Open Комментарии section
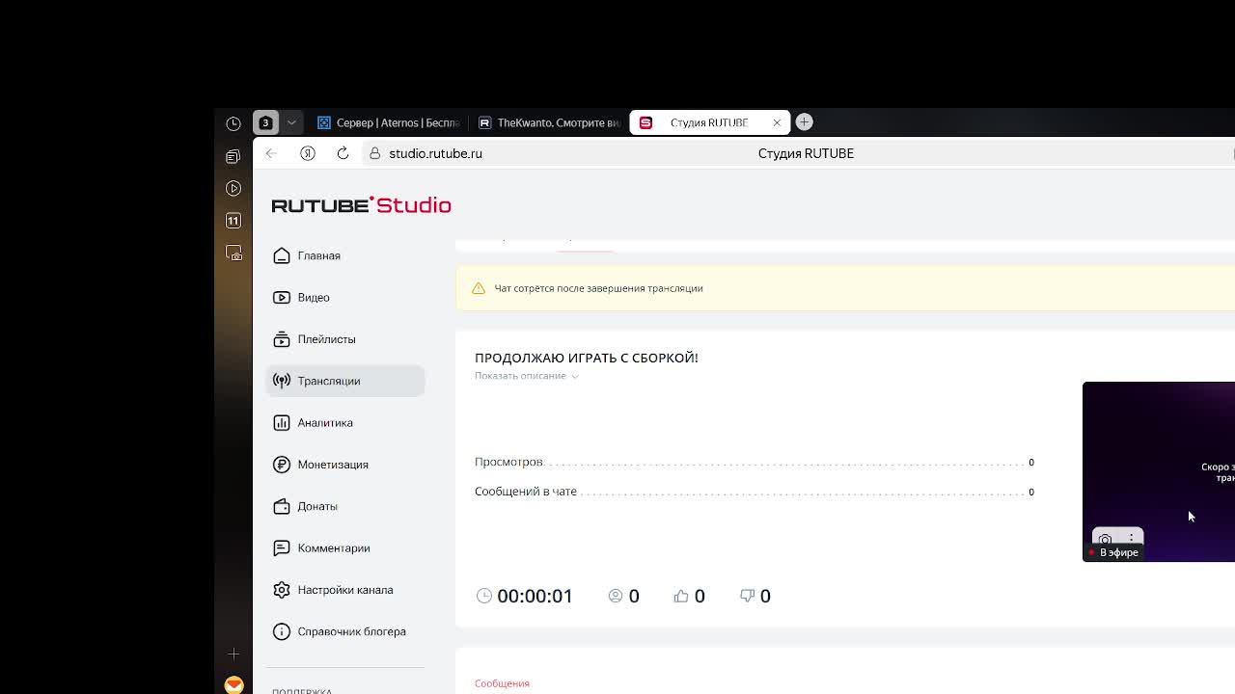The width and height of the screenshot is (1235, 694). coord(344,547)
